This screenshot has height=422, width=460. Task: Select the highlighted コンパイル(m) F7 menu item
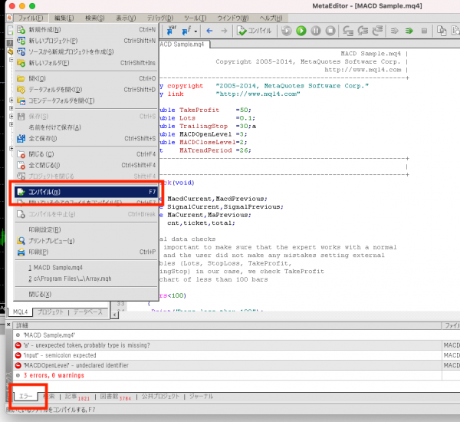(x=86, y=192)
